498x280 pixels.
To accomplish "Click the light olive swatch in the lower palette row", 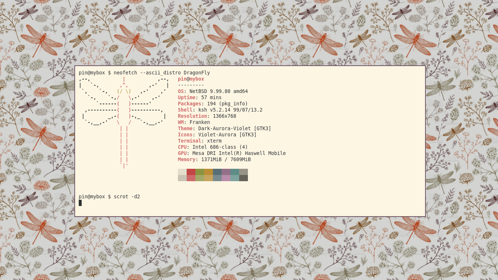I will (x=200, y=178).
